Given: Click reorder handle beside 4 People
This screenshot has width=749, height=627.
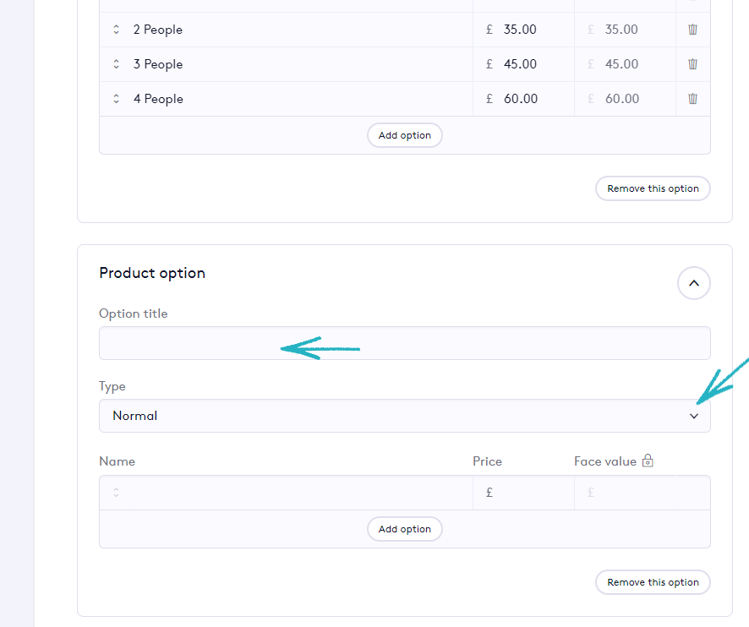Looking at the screenshot, I should pos(116,99).
